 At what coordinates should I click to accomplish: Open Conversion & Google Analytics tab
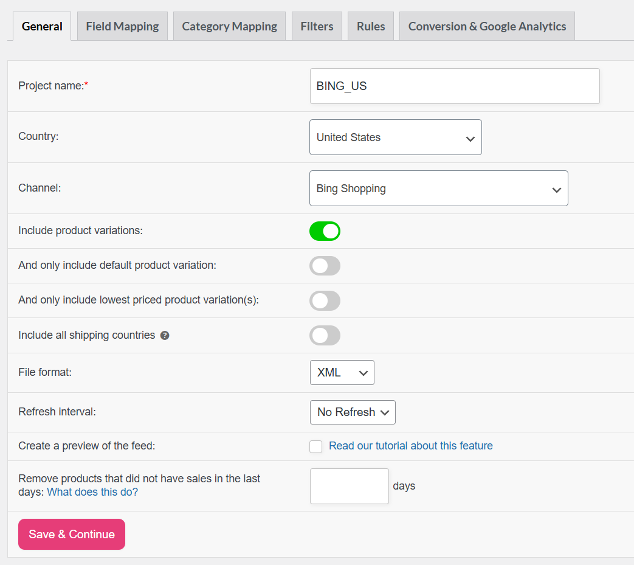(x=487, y=26)
